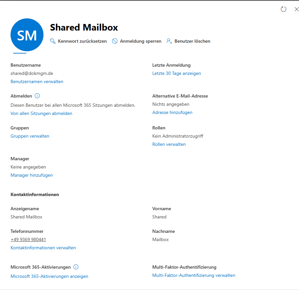Open Rollen verwalten
Image resolution: width=299 pixels, height=290 pixels.
[169, 144]
